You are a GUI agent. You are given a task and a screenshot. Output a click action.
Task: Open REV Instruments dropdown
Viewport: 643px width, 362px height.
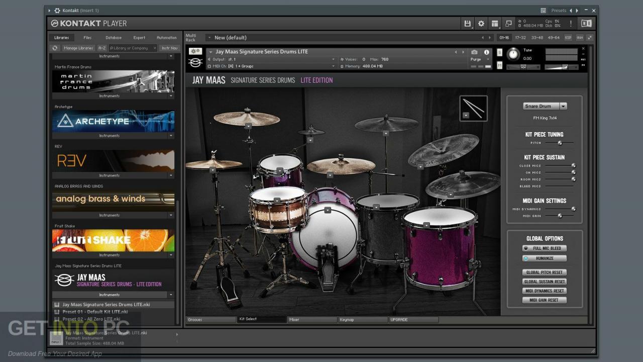click(x=171, y=175)
